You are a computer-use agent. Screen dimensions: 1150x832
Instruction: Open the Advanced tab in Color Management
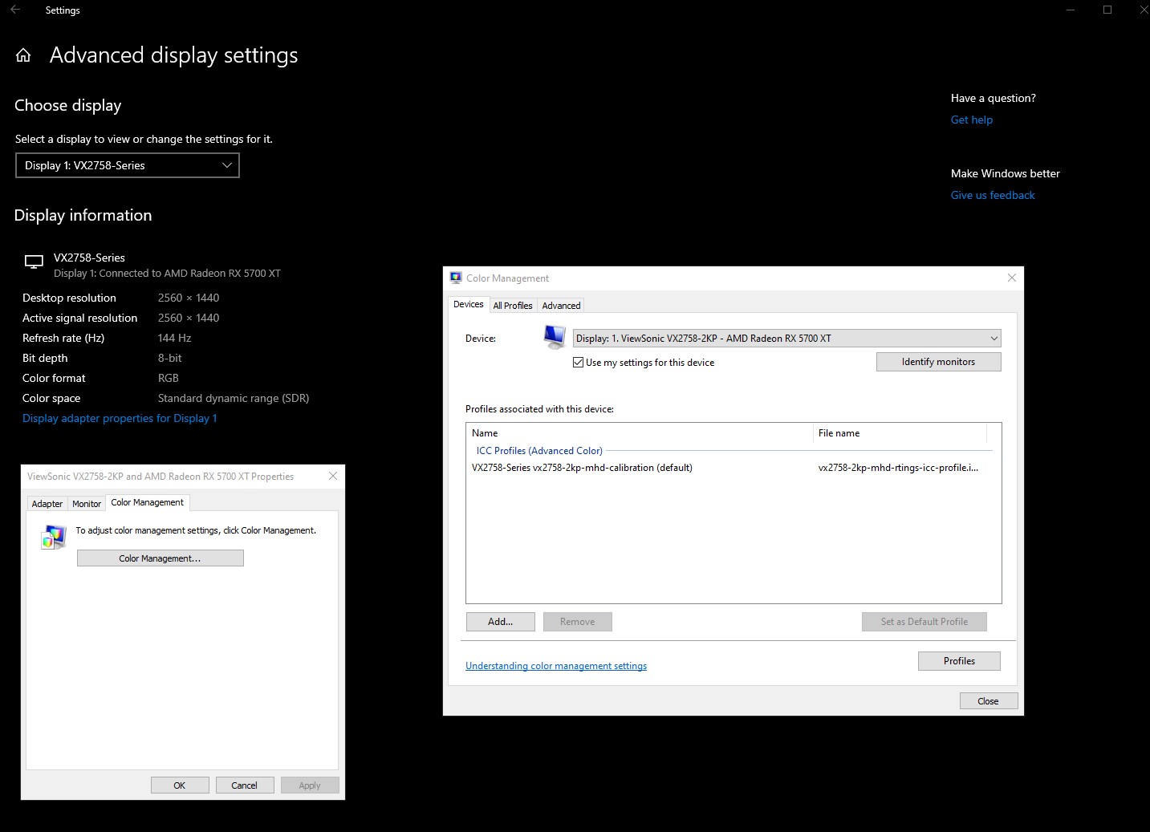coord(561,306)
